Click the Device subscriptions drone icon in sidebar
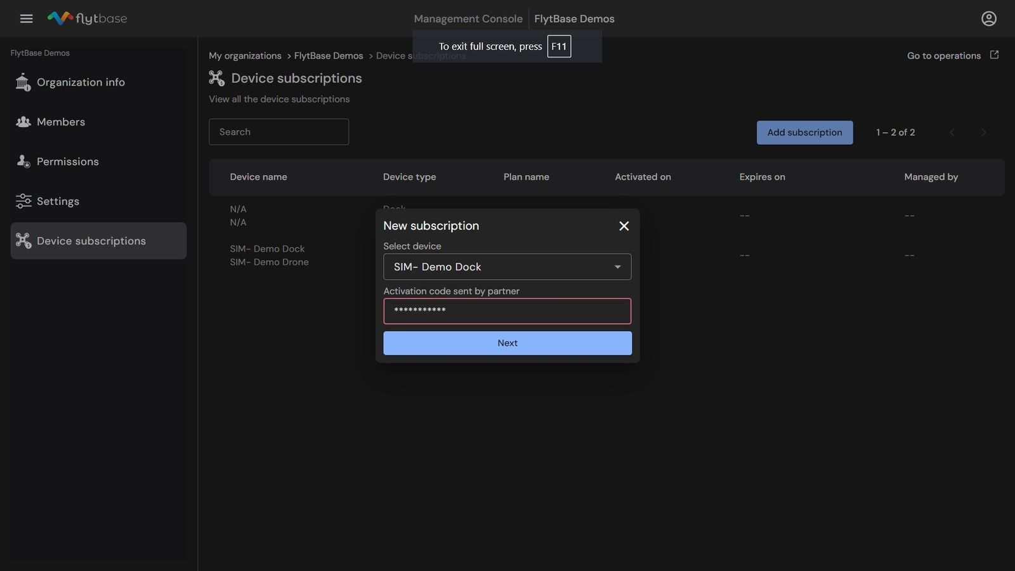1015x571 pixels. point(23,240)
